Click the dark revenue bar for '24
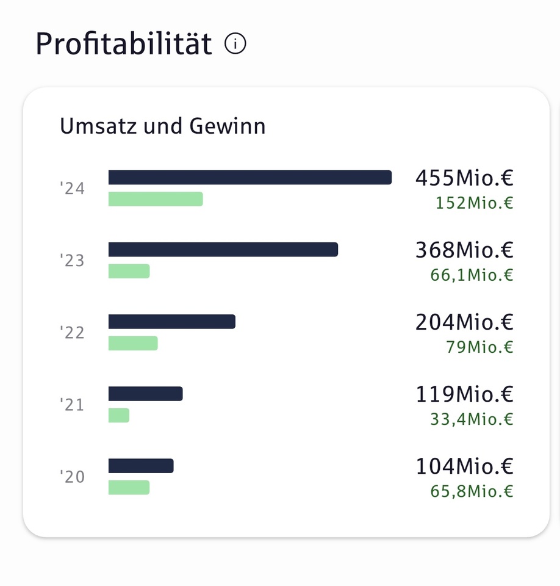Viewport: 560px width, 586px height. tap(250, 177)
